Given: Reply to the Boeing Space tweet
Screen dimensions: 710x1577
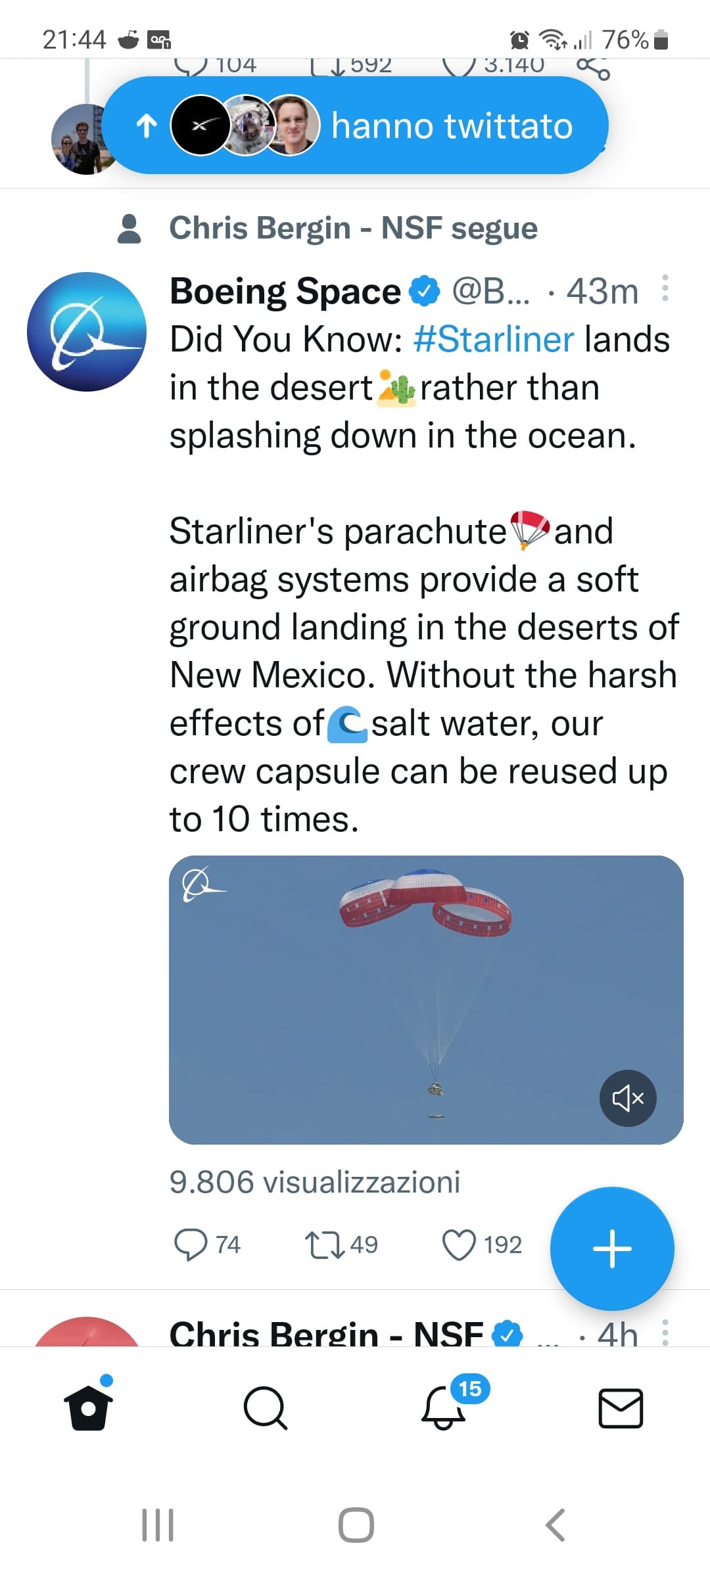Looking at the screenshot, I should tap(190, 1245).
